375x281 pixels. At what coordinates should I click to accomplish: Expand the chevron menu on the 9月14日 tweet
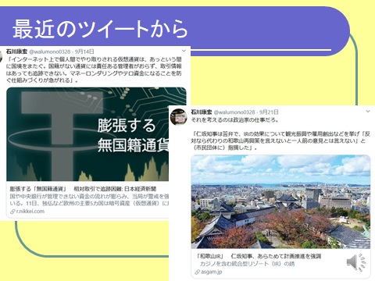(184, 51)
